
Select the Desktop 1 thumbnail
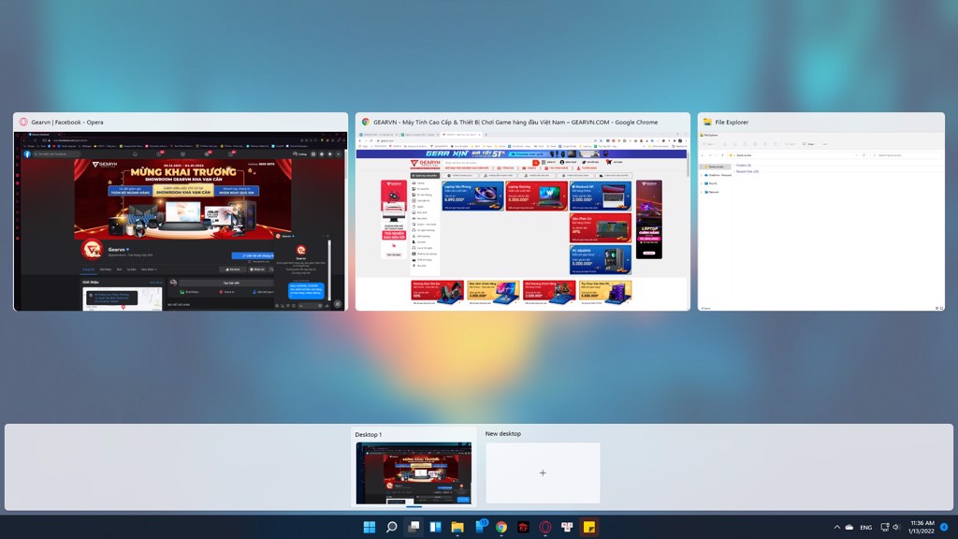(x=414, y=473)
